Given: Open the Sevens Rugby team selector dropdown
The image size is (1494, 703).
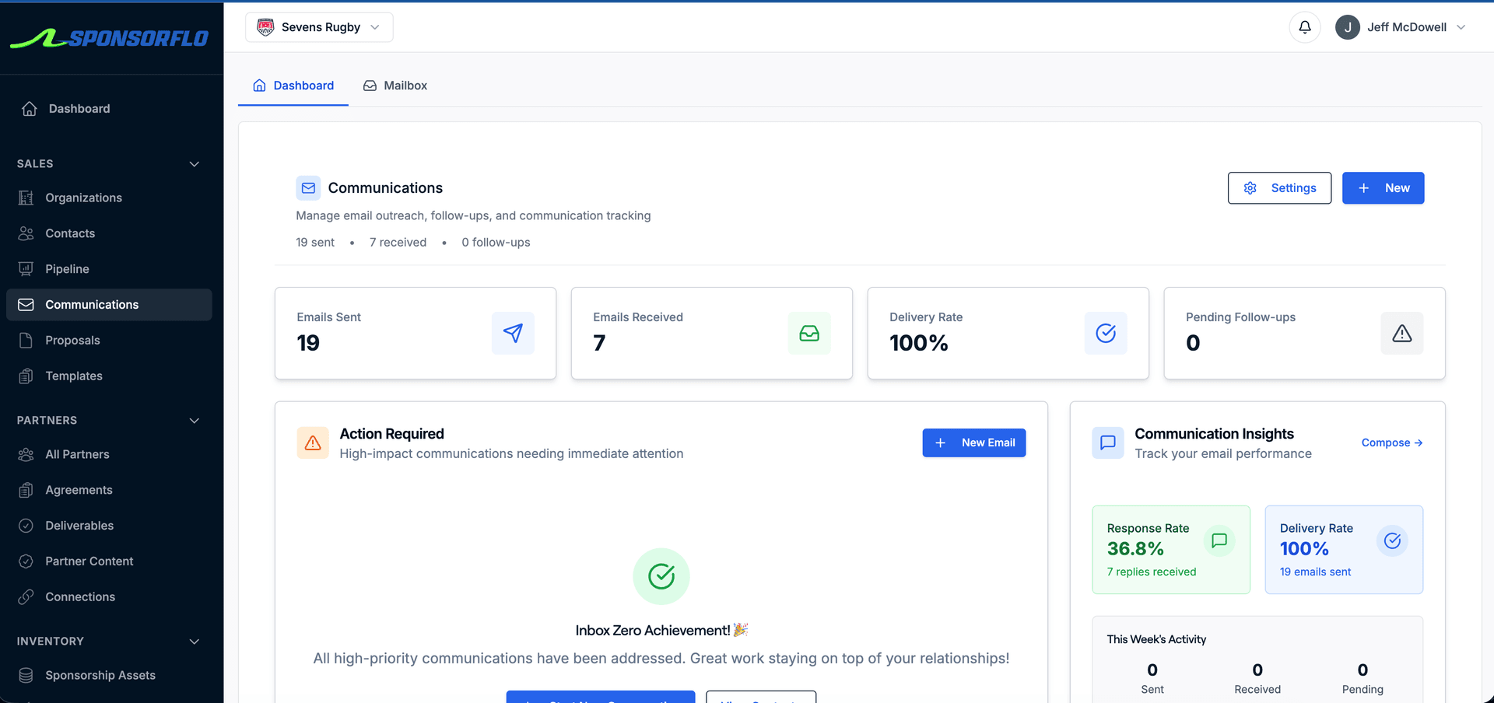Looking at the screenshot, I should (318, 26).
